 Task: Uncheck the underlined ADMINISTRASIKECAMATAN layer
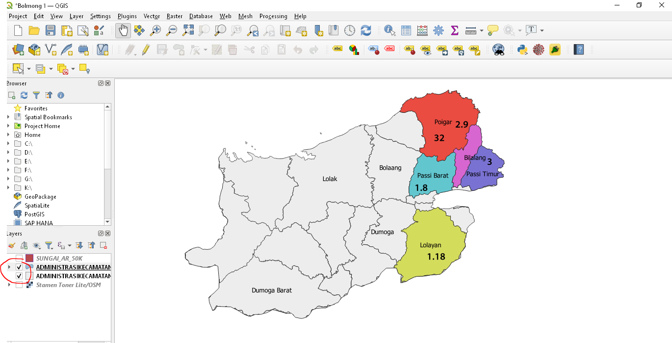(19, 267)
